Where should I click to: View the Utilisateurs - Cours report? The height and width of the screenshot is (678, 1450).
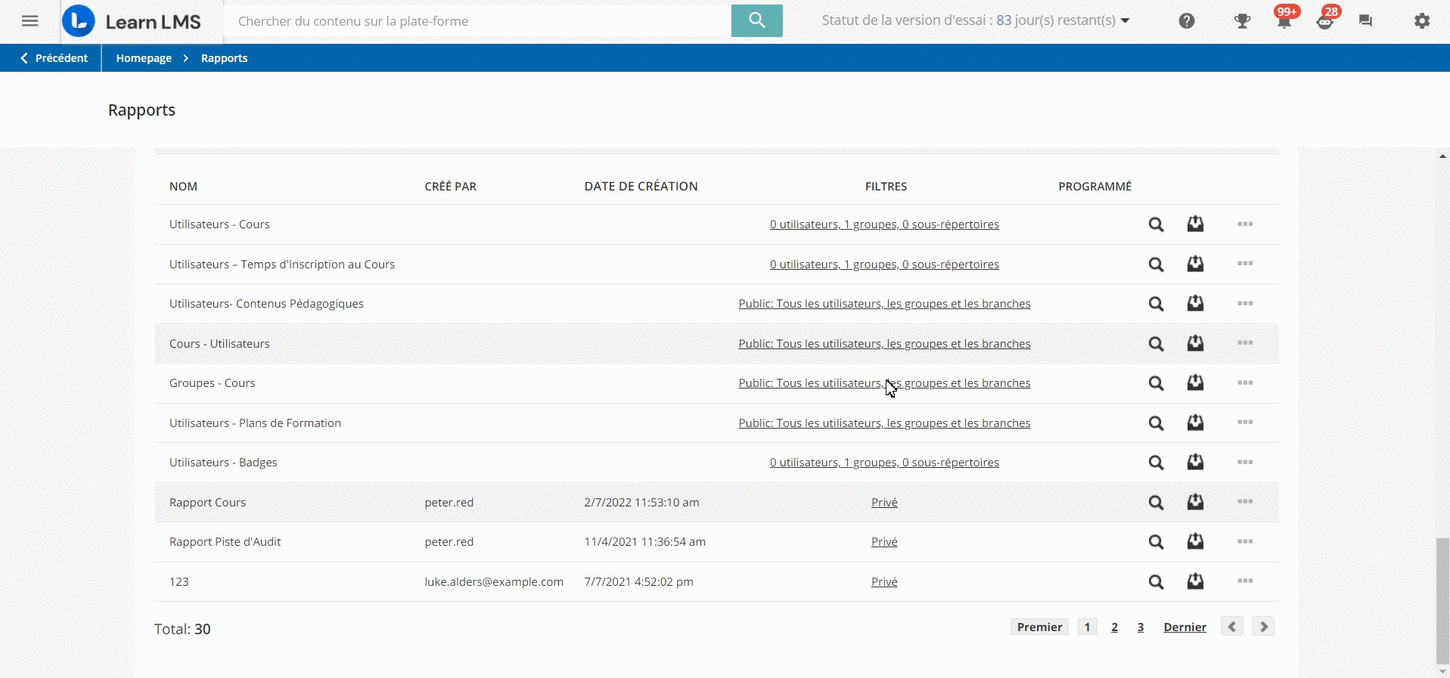click(1156, 224)
